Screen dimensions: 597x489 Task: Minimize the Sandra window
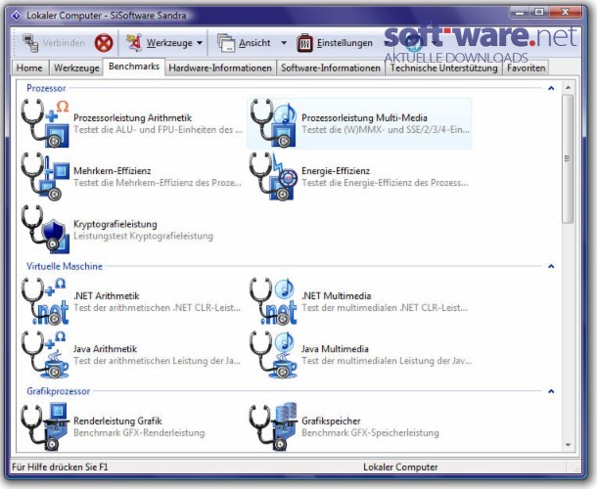click(520, 12)
